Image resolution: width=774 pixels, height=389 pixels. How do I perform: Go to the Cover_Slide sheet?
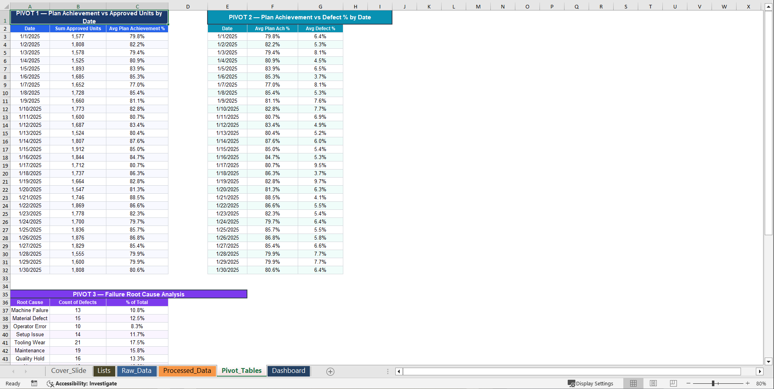click(68, 371)
